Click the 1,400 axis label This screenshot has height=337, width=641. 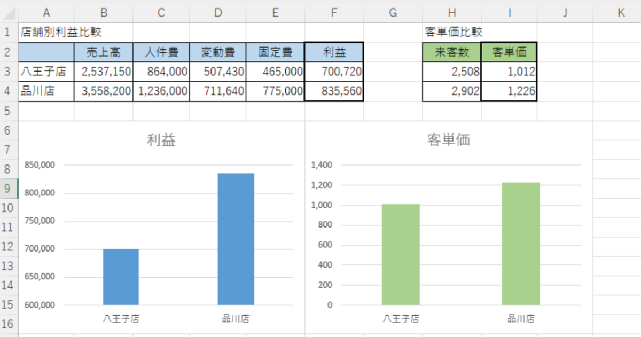pos(322,165)
